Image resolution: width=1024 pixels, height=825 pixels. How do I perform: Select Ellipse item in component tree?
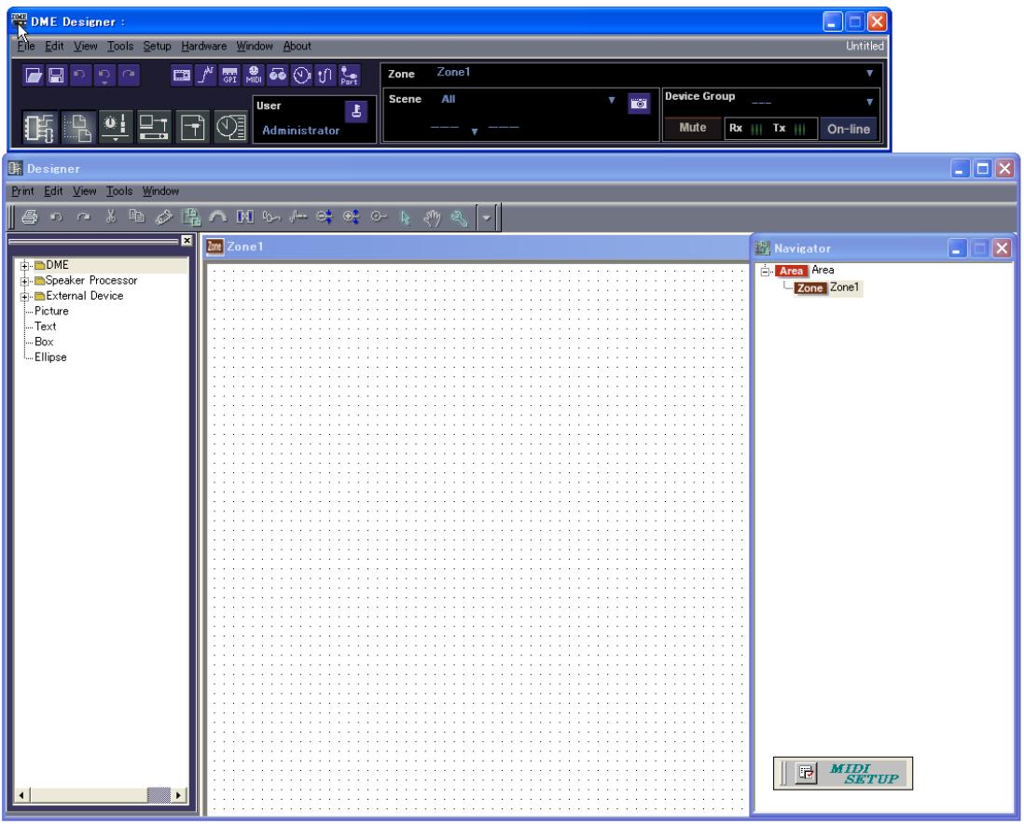pos(50,357)
